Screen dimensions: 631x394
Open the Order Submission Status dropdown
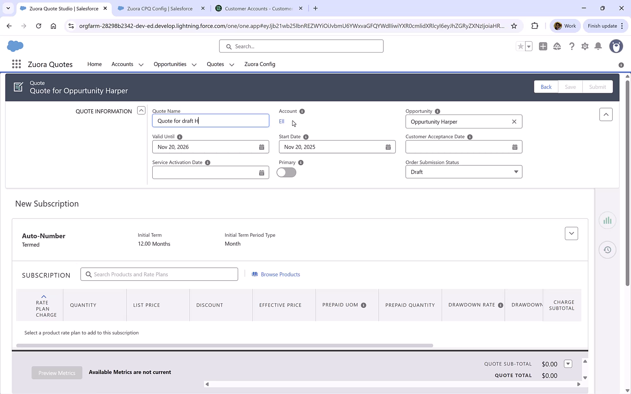click(x=516, y=171)
